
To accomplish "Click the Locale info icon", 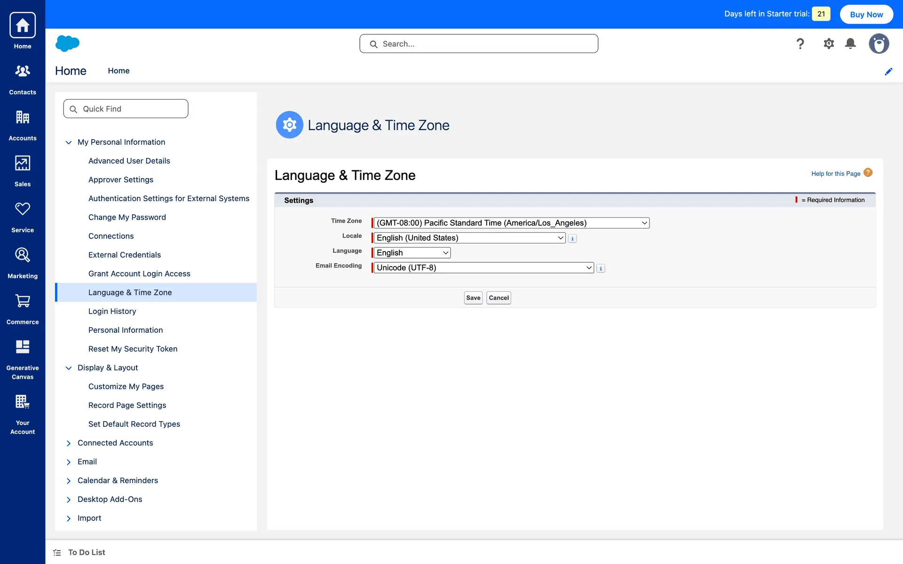I will point(572,238).
